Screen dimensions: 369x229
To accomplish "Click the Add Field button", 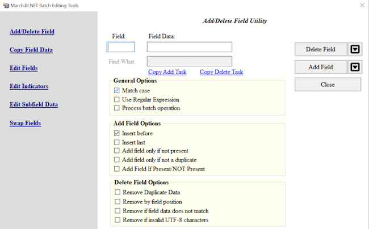I will 321,67.
